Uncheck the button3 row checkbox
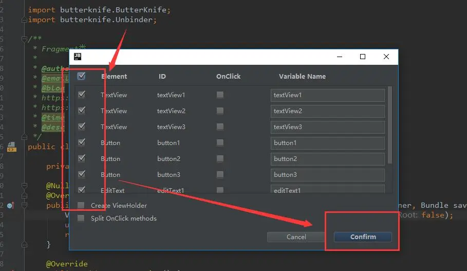Viewport: 467px width, 271px height. 81,174
